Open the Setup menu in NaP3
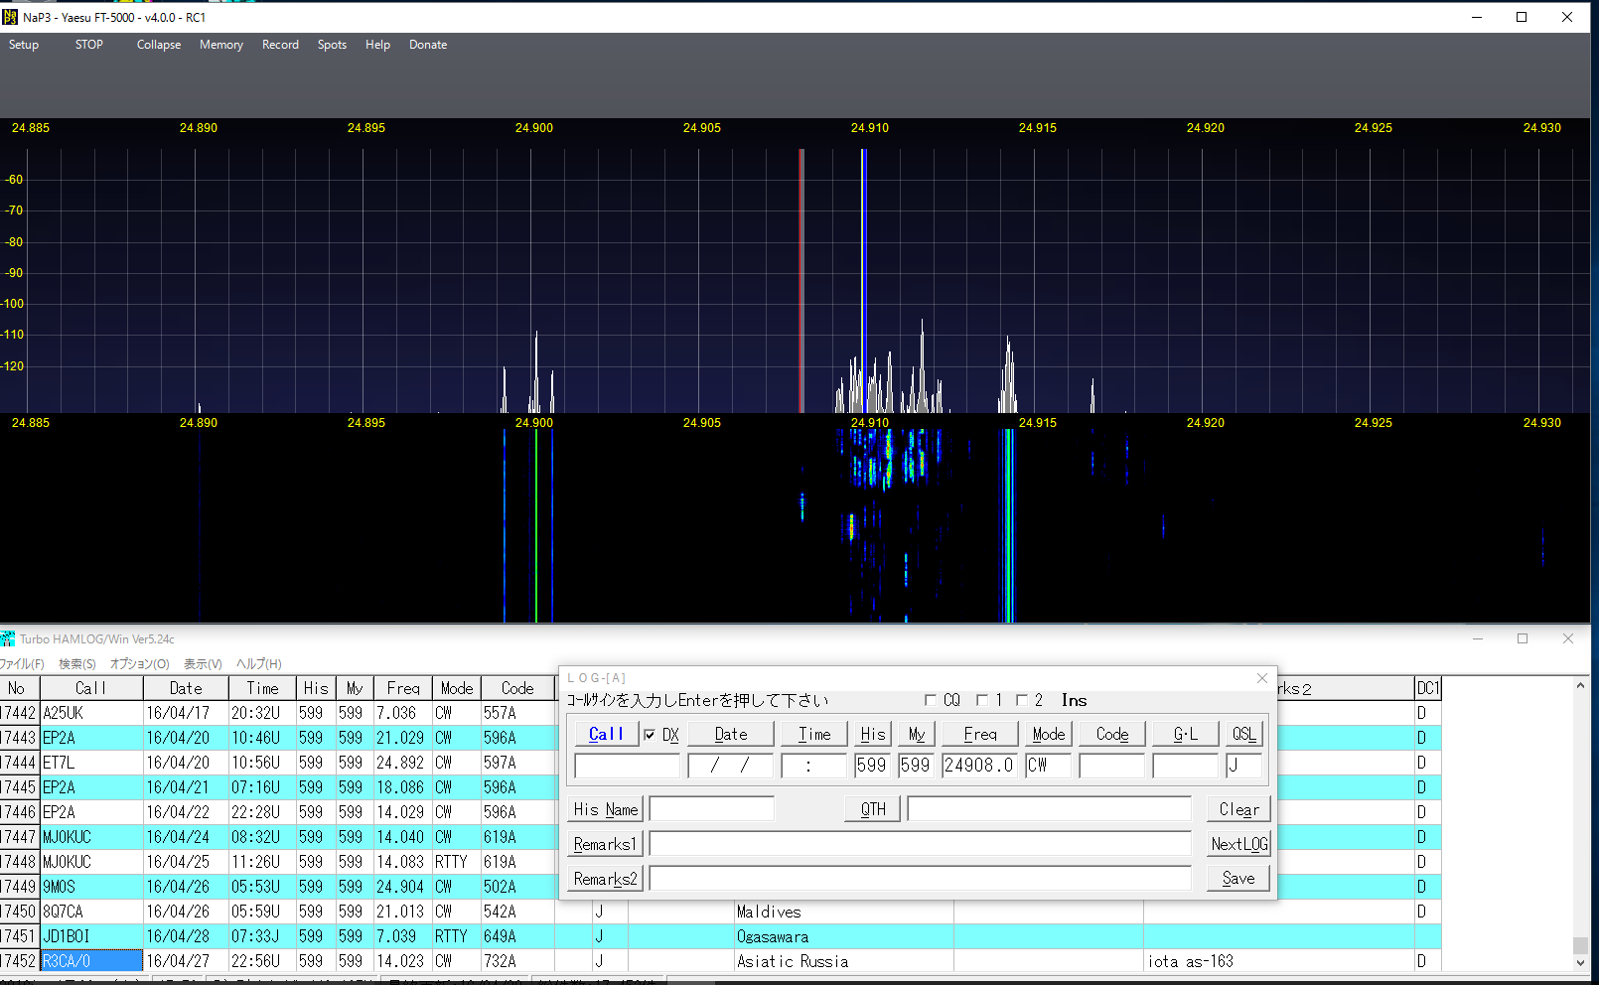 click(x=24, y=45)
